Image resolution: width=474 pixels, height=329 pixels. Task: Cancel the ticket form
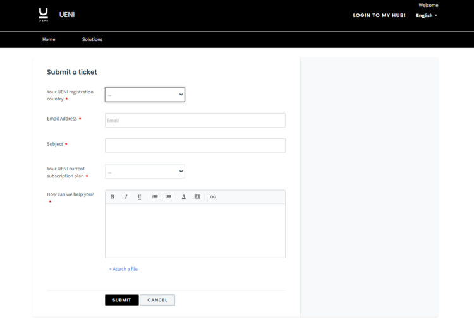click(157, 300)
